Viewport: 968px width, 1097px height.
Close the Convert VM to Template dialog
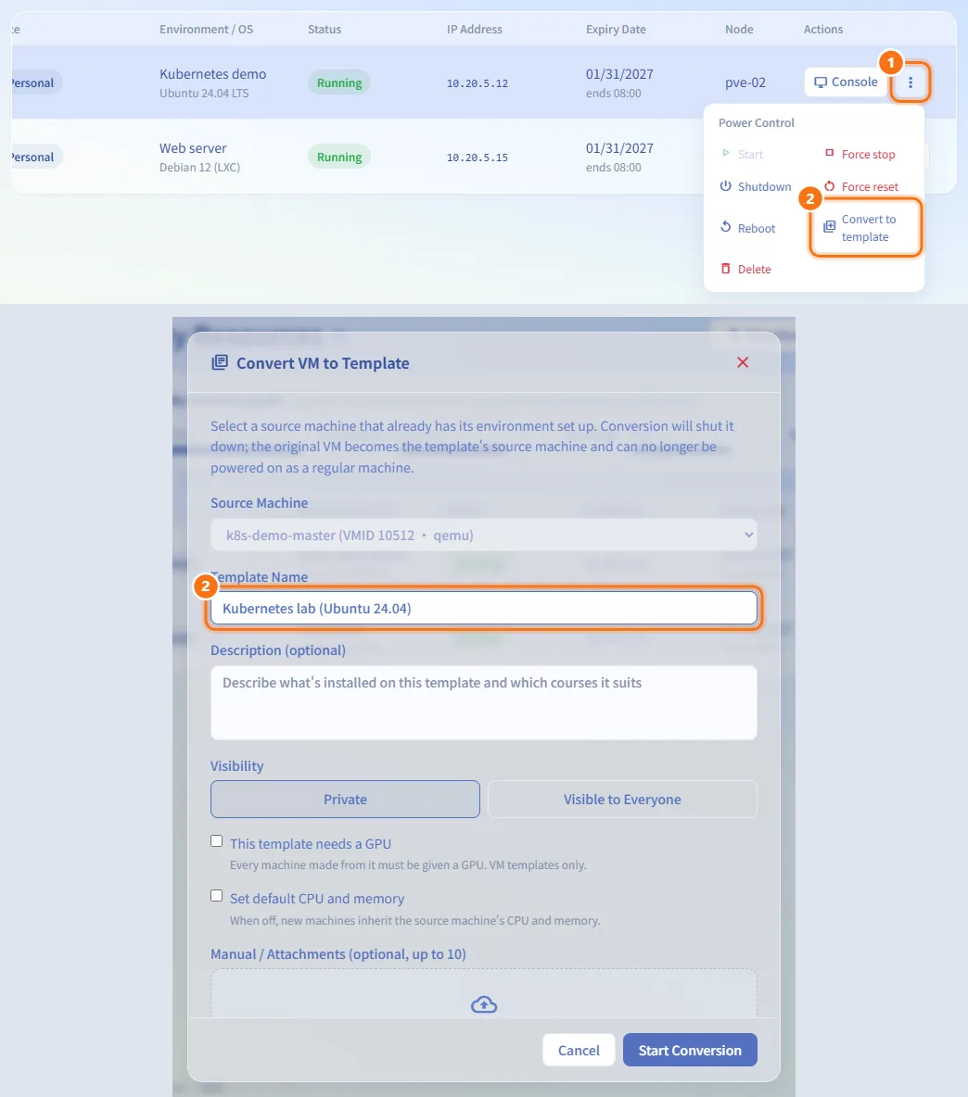coord(743,362)
